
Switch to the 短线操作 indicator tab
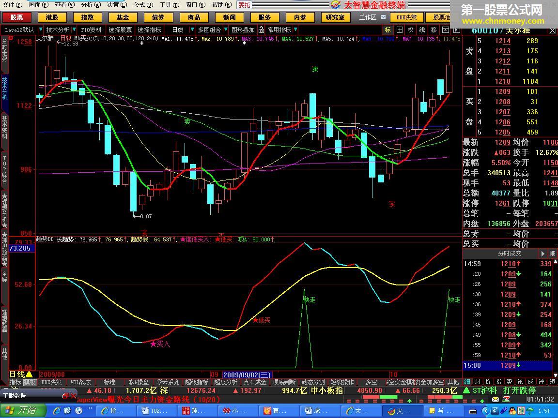coord(342,382)
